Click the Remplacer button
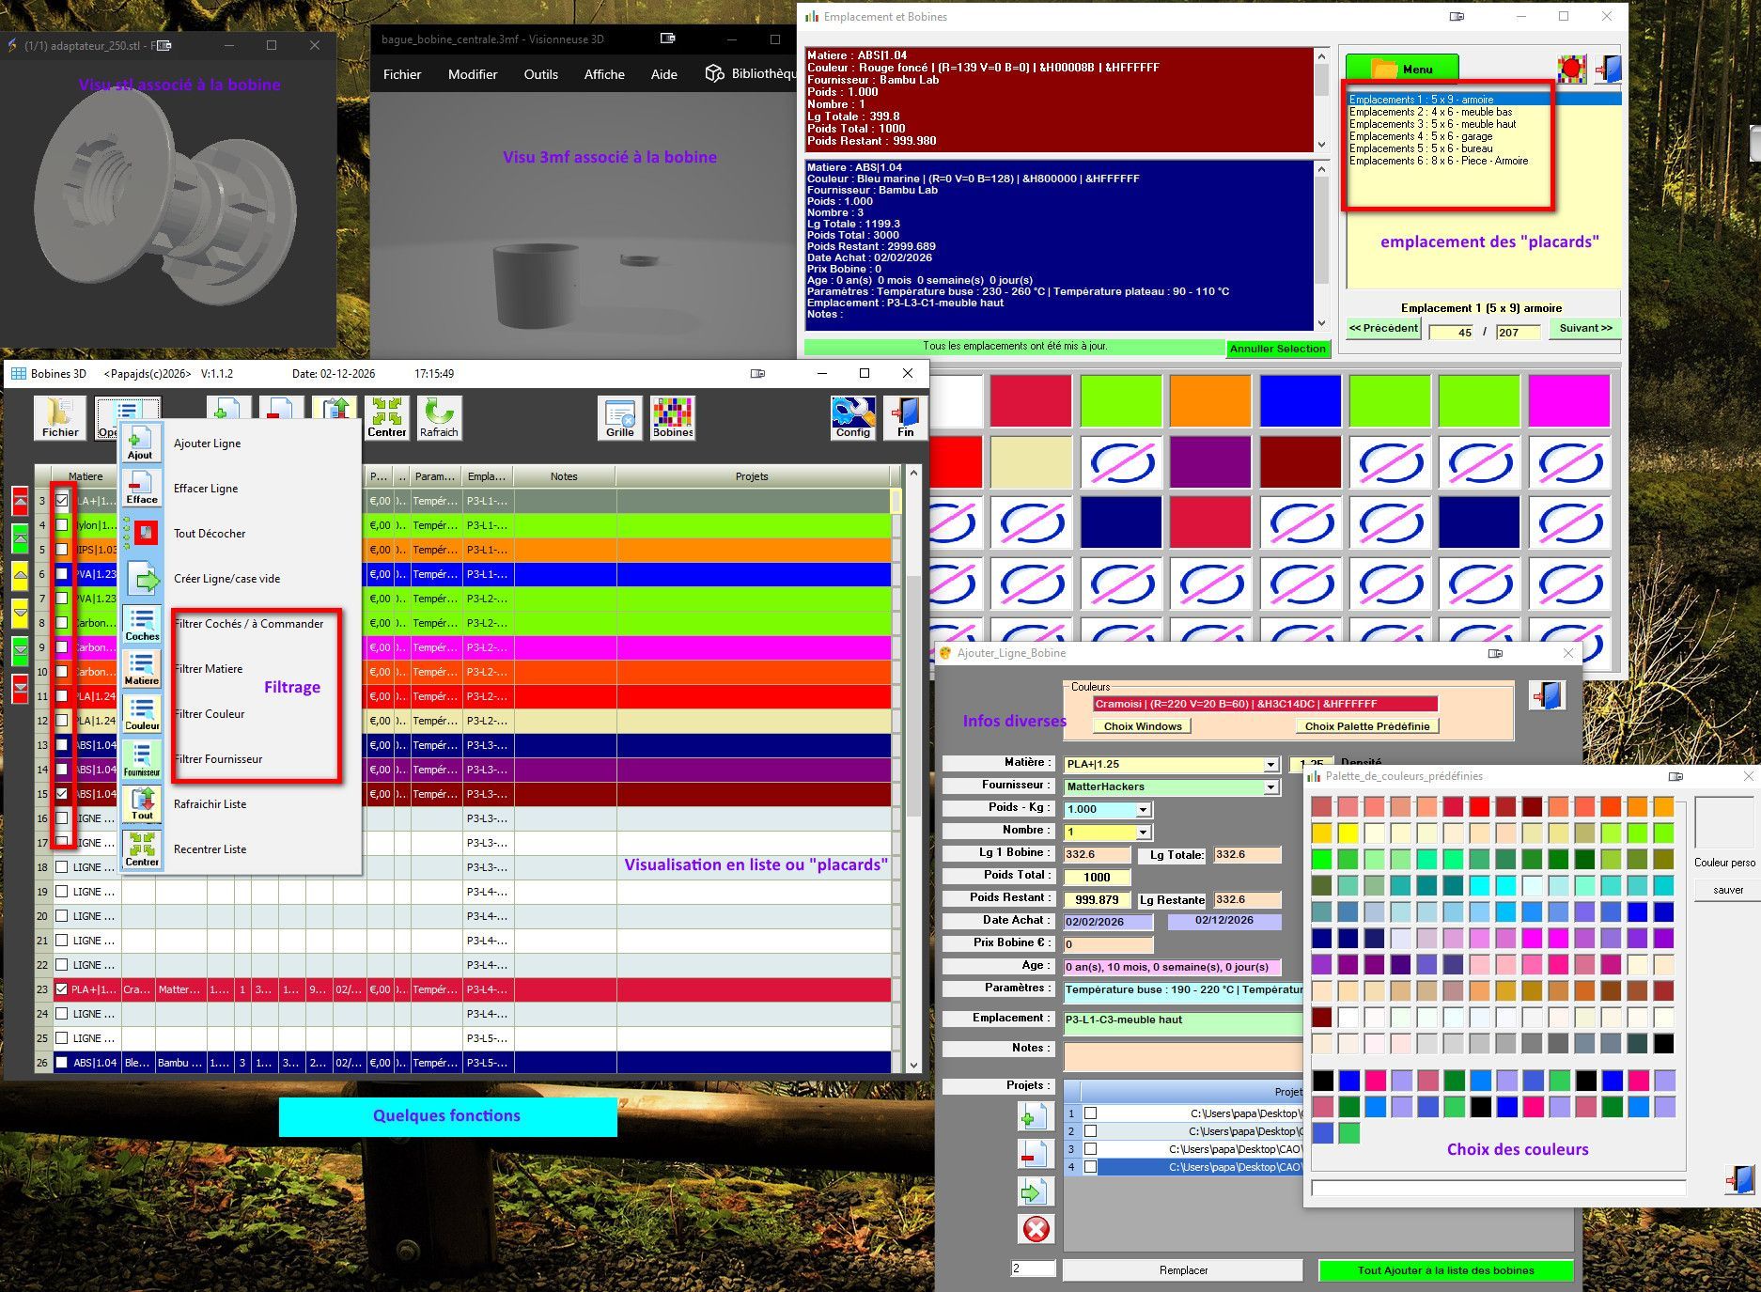 tap(1183, 1270)
